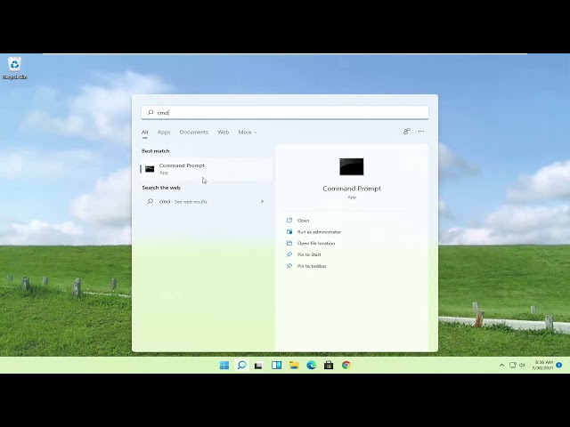Click the Search the web heading

click(x=161, y=188)
